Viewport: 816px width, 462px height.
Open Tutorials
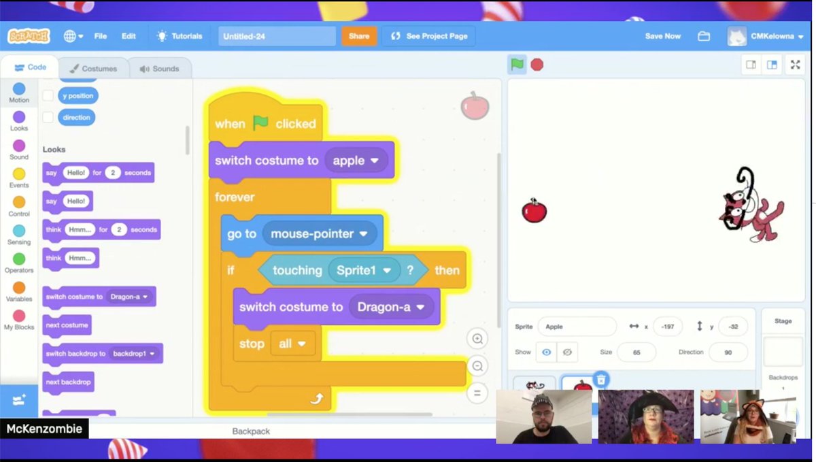tap(180, 36)
